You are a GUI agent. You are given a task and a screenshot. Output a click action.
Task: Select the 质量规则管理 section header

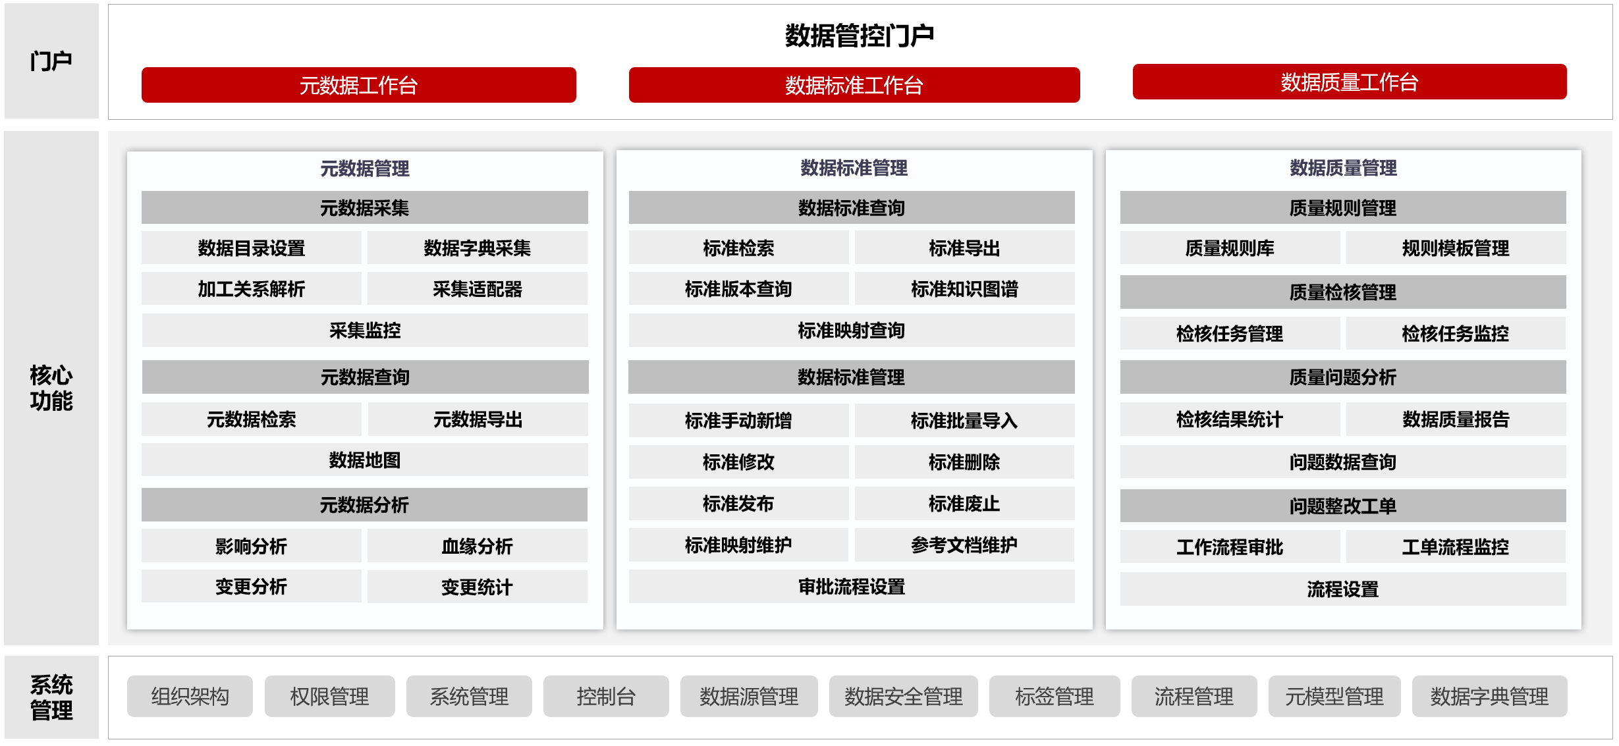tap(1343, 207)
